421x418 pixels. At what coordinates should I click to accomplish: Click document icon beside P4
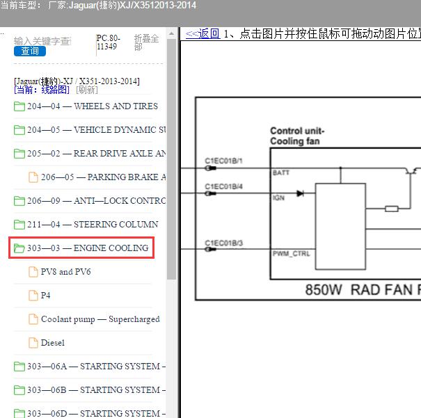click(33, 296)
